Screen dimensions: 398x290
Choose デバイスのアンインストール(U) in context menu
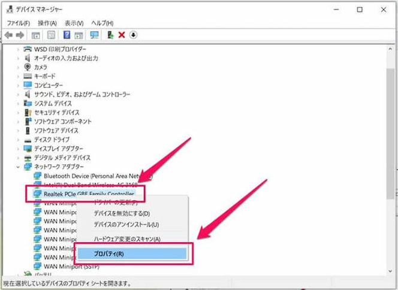click(x=126, y=225)
